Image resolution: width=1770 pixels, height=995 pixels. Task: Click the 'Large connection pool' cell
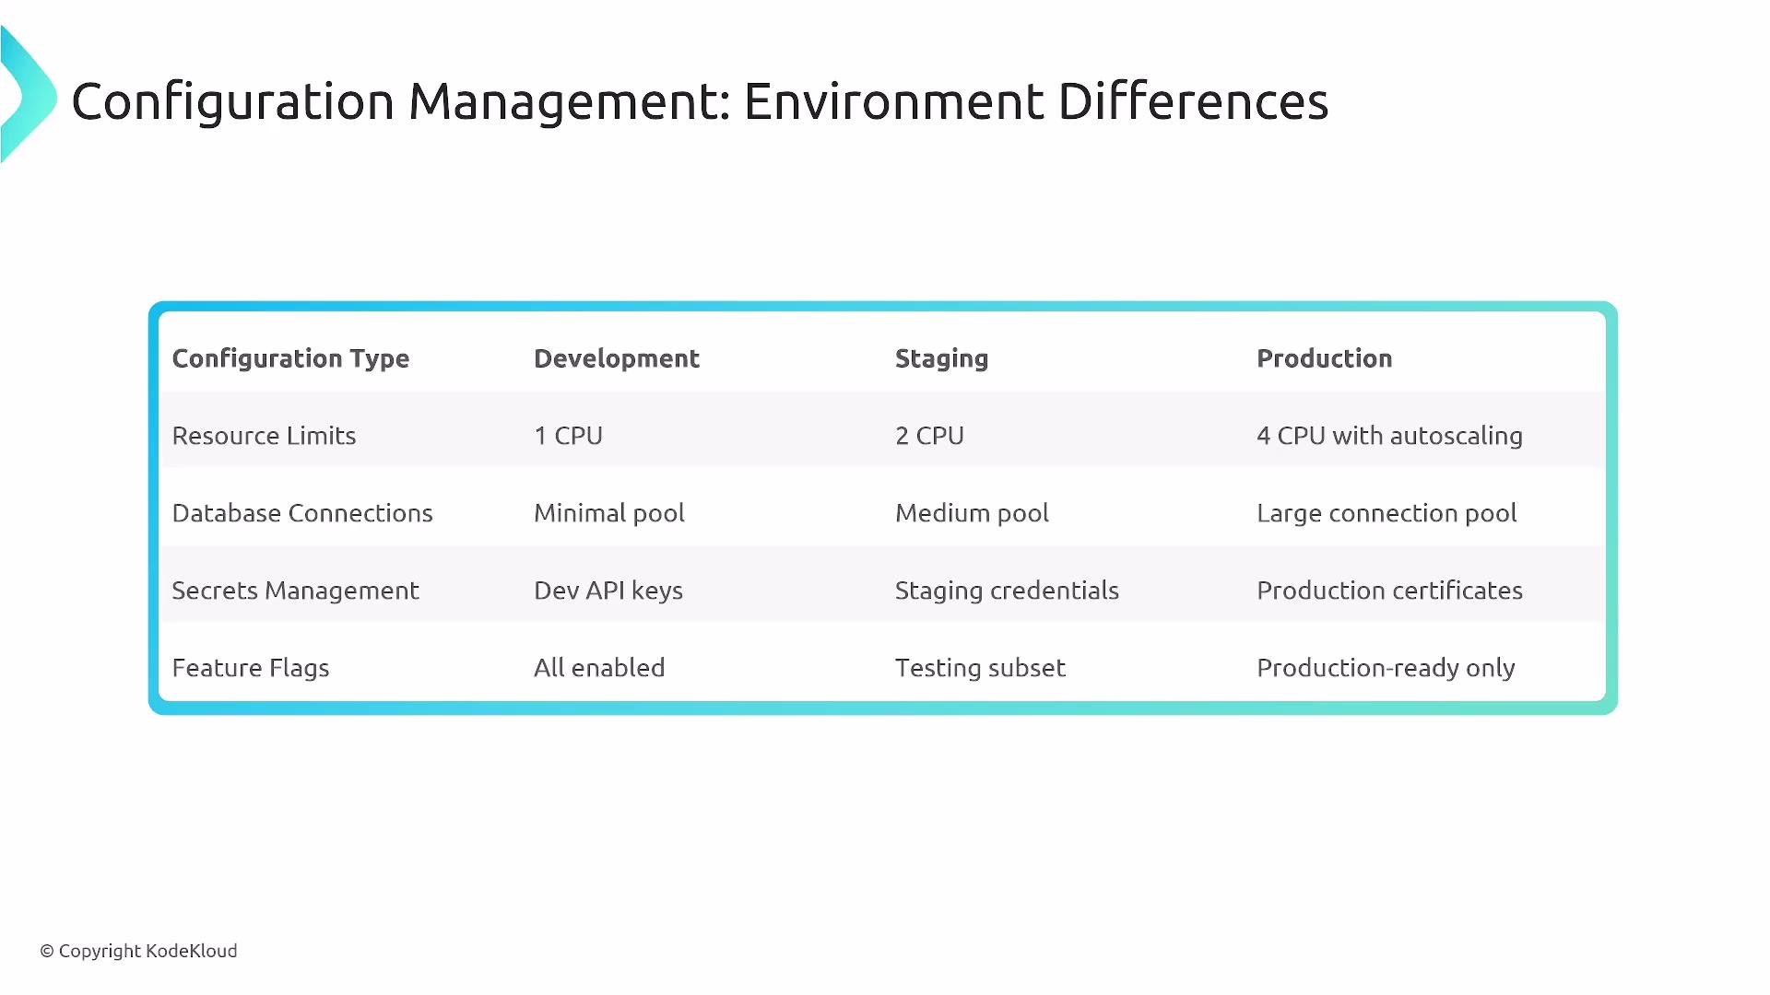point(1386,514)
